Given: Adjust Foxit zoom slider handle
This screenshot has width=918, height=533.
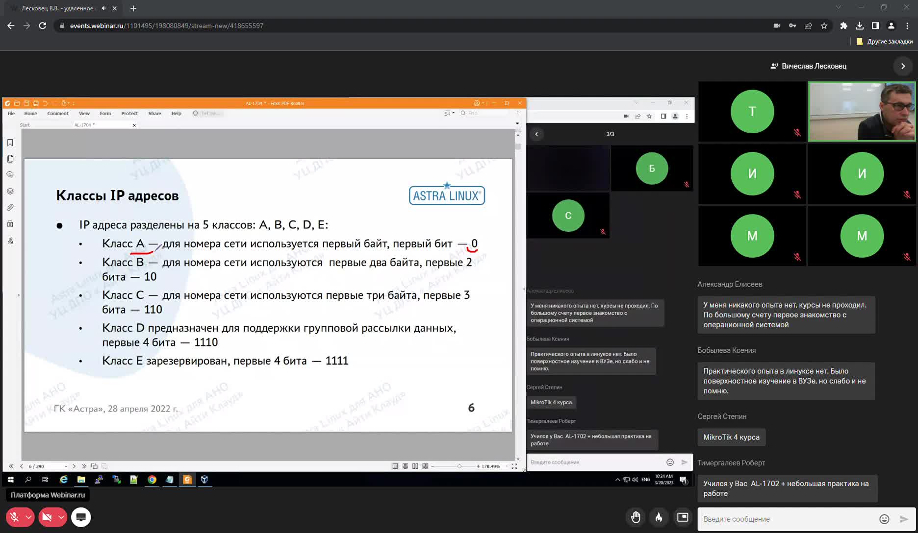Looking at the screenshot, I should 459,466.
